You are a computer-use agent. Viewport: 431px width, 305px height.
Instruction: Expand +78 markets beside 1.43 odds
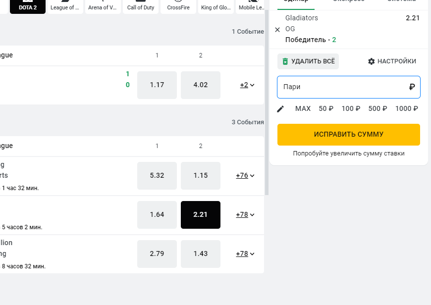pos(245,254)
